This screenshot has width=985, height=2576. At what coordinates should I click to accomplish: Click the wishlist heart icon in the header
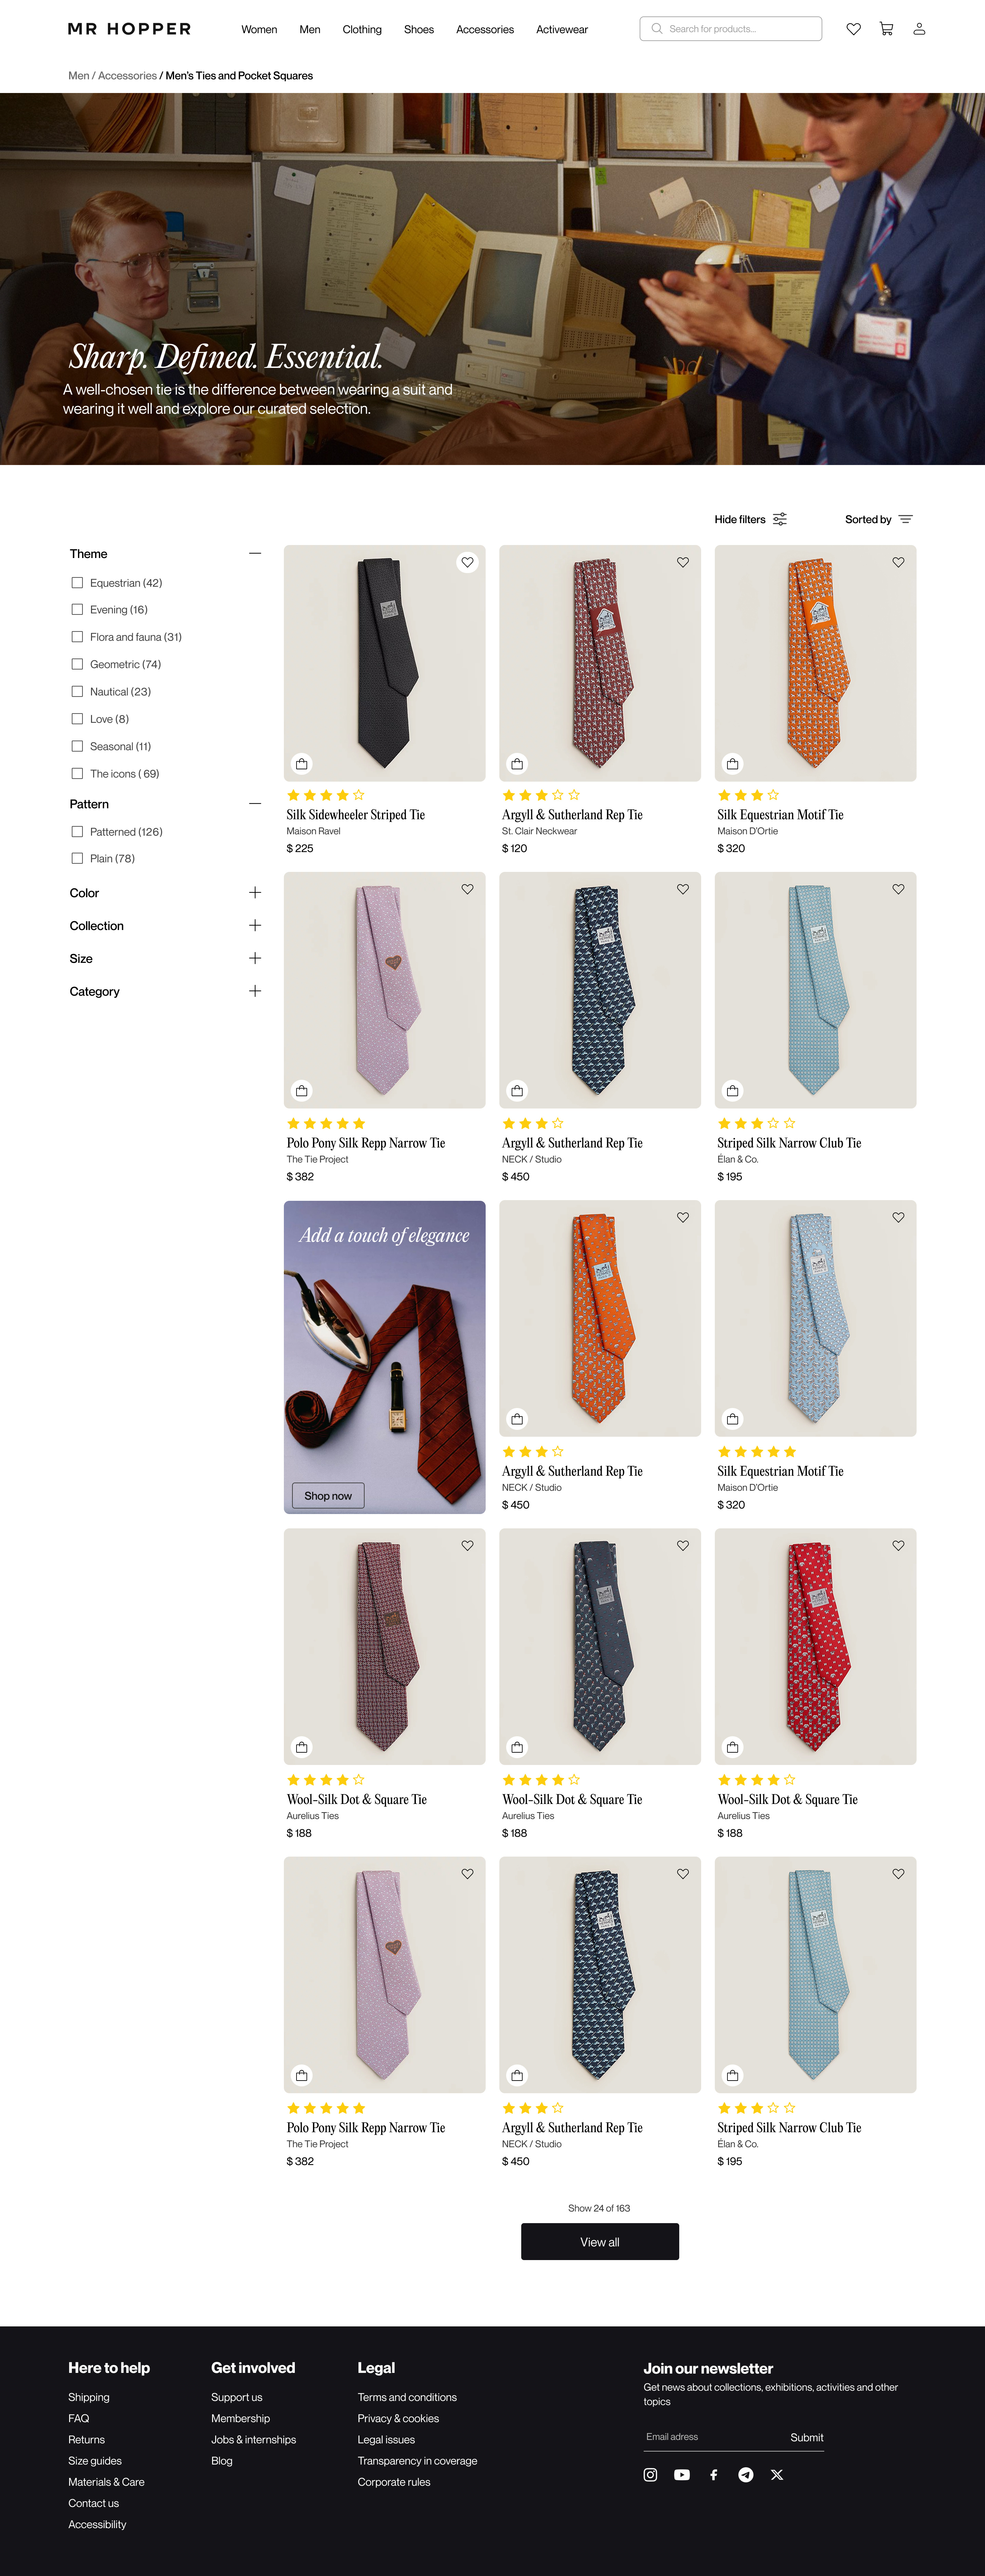tap(853, 29)
